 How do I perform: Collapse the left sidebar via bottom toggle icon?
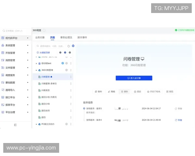click(x=15, y=125)
